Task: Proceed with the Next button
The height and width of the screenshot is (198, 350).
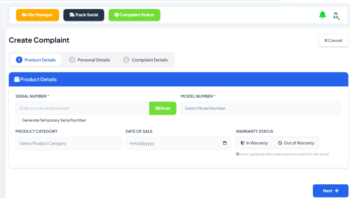Action: 330,191
